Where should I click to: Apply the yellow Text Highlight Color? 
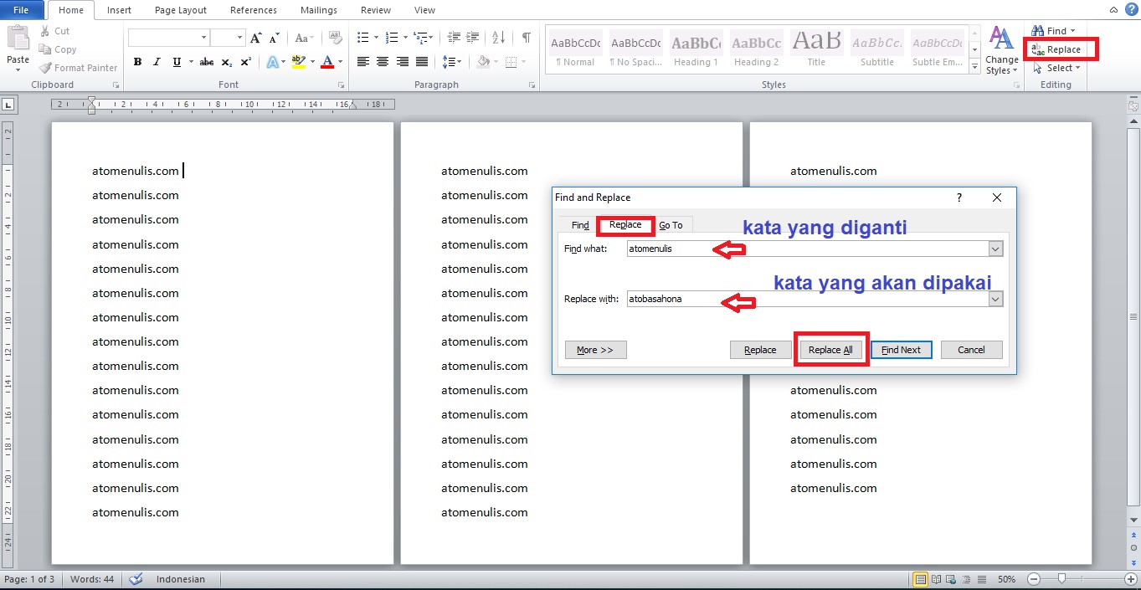click(x=299, y=62)
